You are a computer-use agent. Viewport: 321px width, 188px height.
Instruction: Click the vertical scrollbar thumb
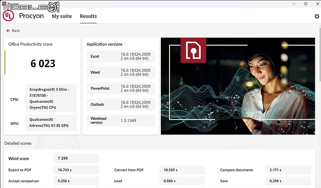click(x=320, y=55)
